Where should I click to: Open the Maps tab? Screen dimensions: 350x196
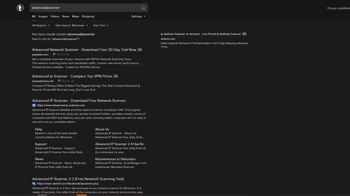coord(75,16)
